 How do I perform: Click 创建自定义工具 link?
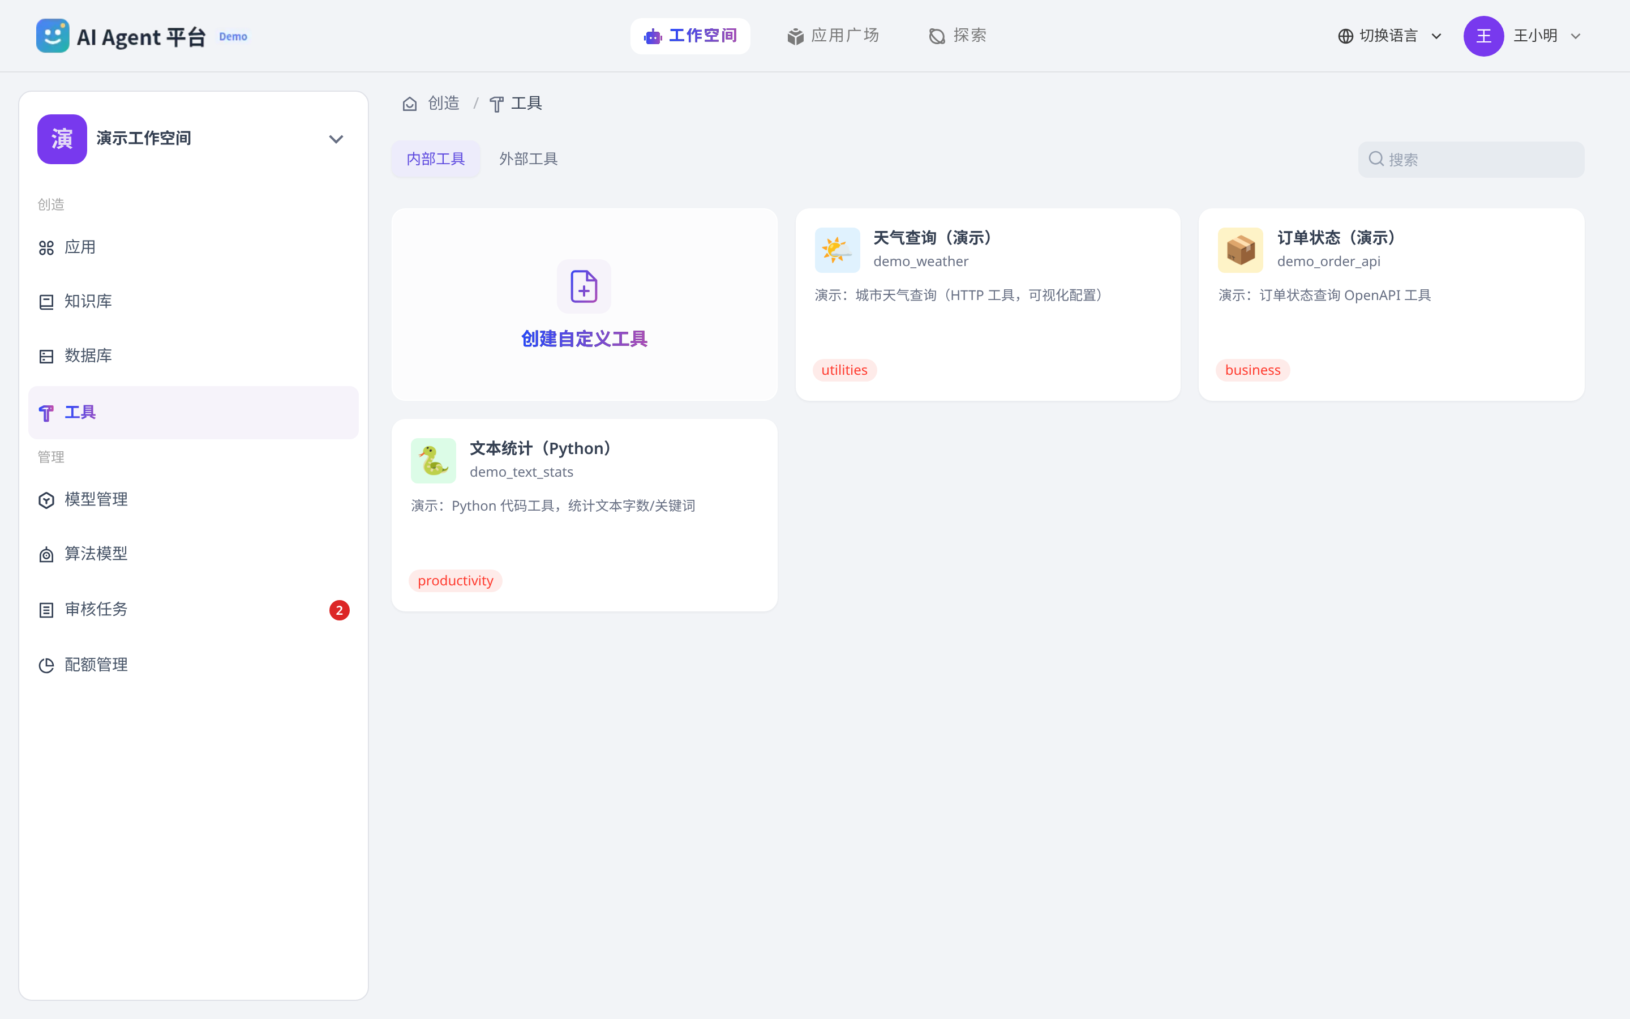coord(584,339)
